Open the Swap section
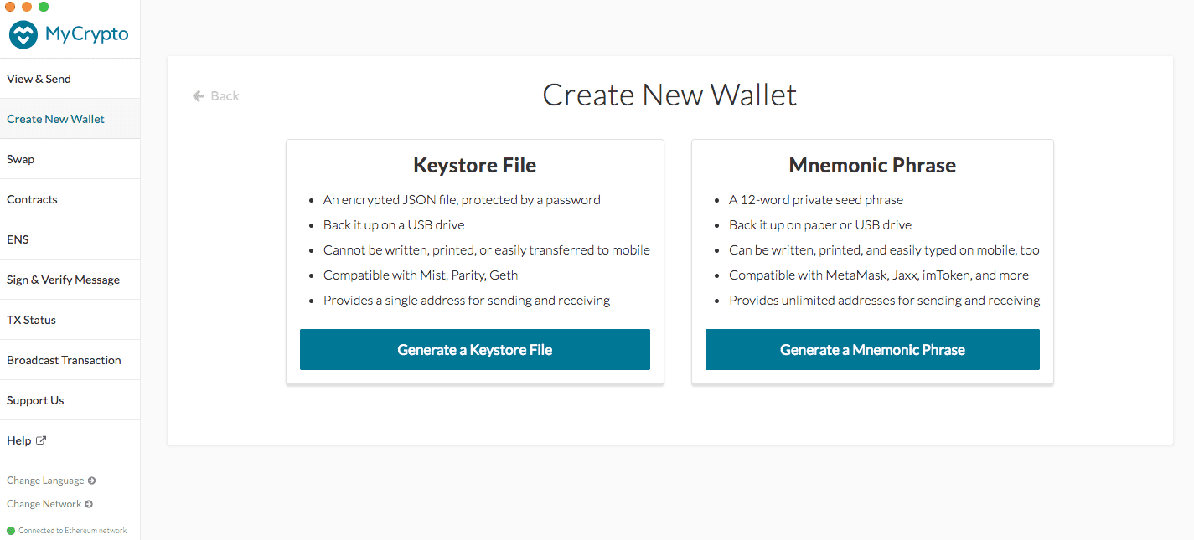1194x540 pixels. [70, 159]
